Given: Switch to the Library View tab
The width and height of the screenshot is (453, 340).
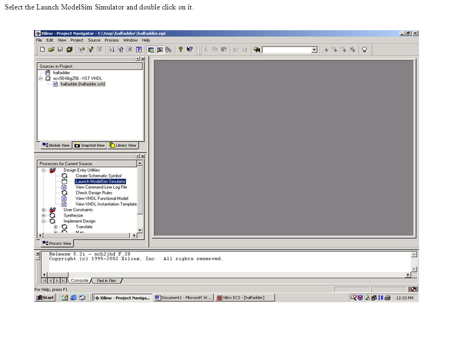Looking at the screenshot, I should [x=123, y=145].
